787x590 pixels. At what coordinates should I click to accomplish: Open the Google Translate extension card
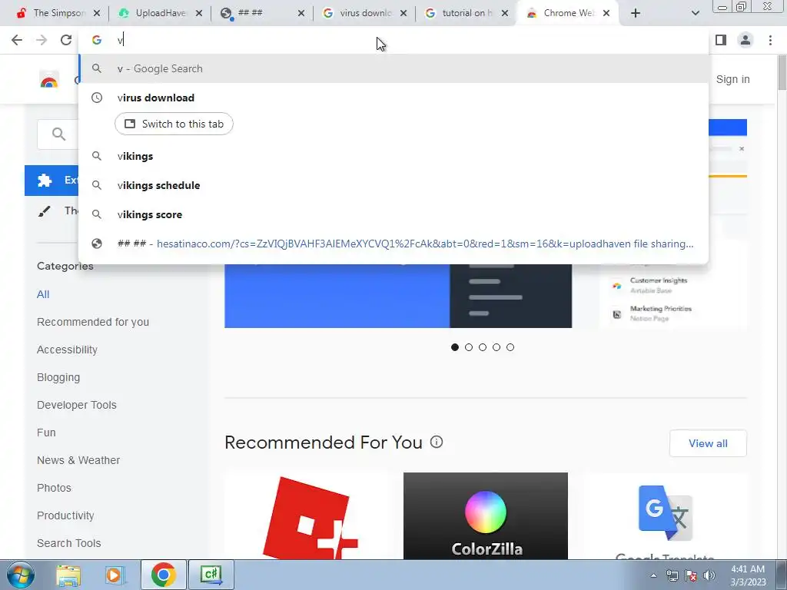pyautogui.click(x=665, y=516)
